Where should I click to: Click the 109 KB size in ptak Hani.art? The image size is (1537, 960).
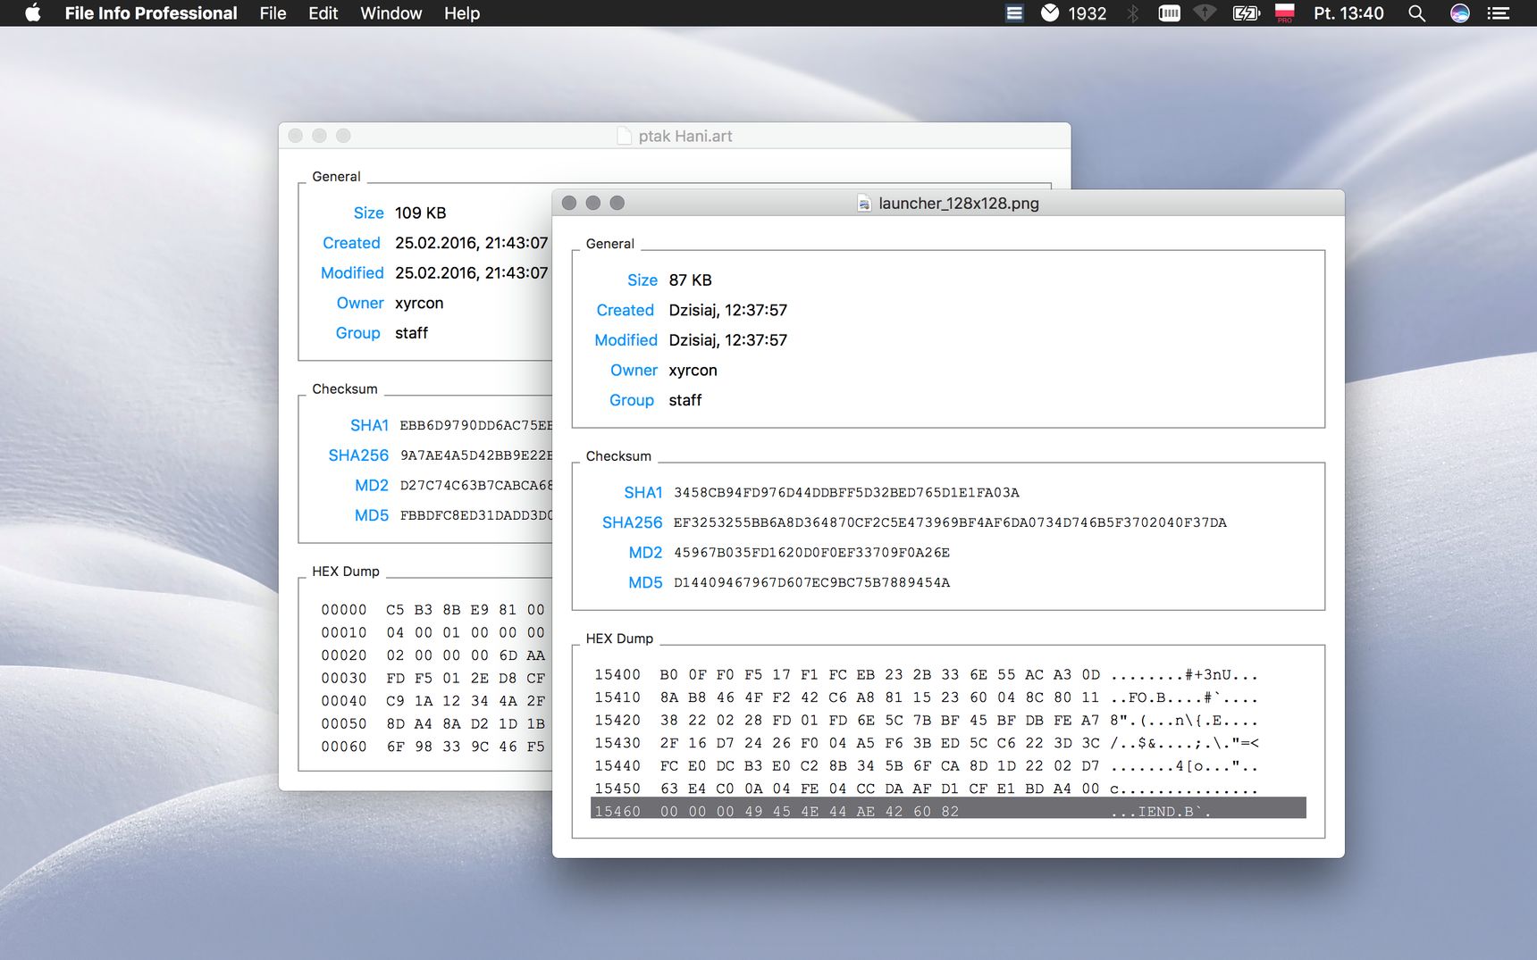coord(420,213)
